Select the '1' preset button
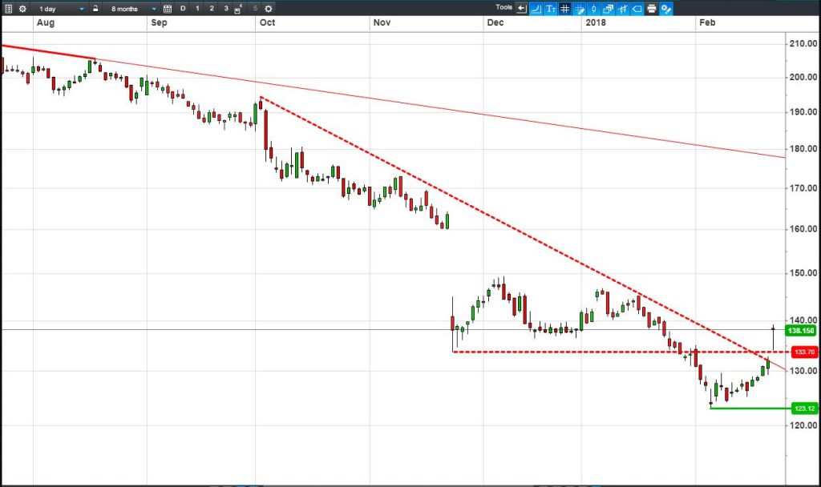 pyautogui.click(x=197, y=8)
